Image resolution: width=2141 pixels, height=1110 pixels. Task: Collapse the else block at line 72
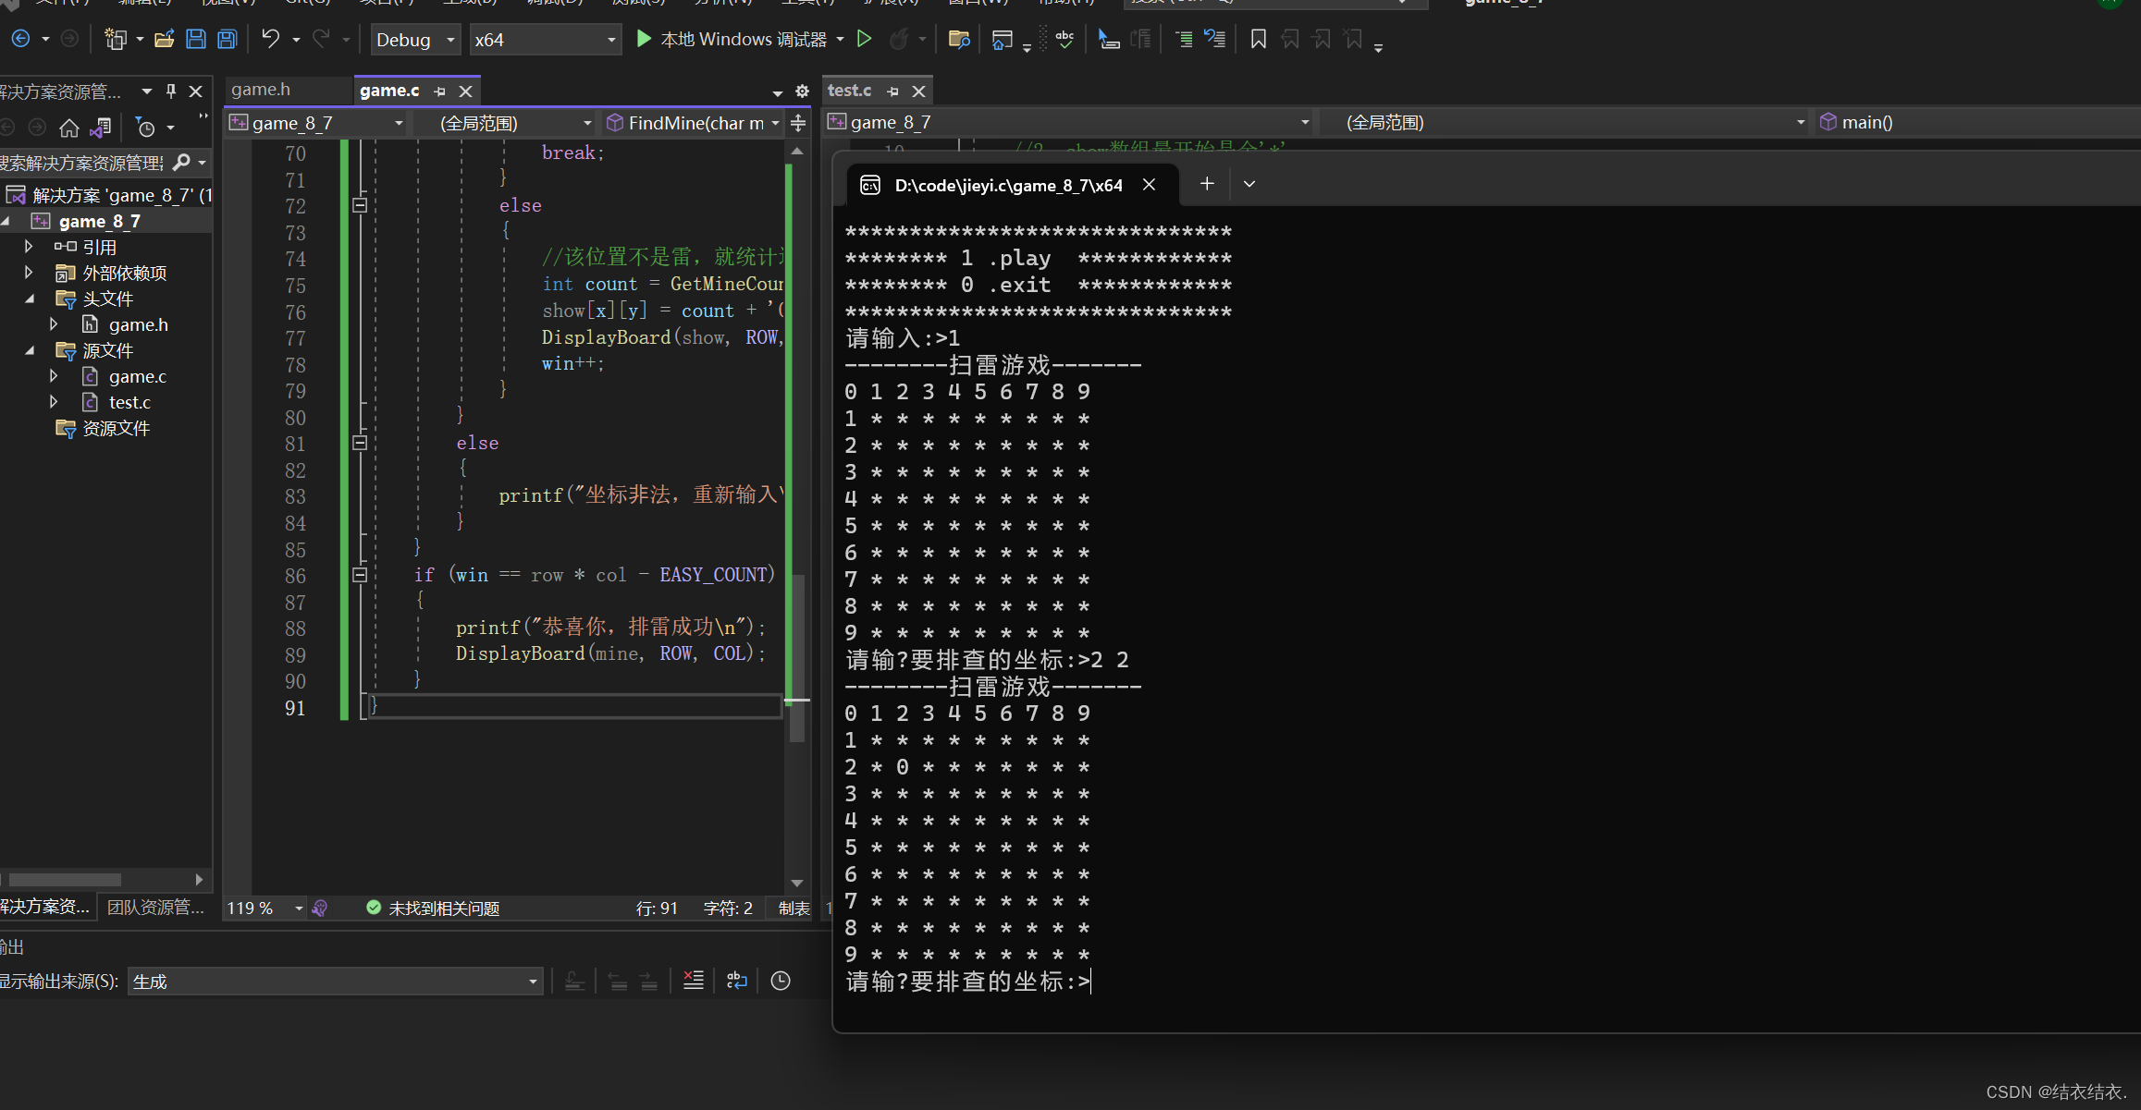tap(360, 205)
